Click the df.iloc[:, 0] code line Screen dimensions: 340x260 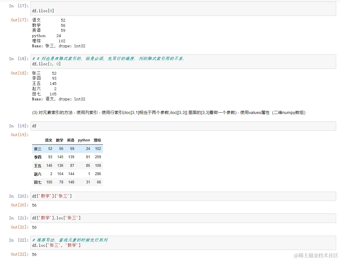point(46,64)
